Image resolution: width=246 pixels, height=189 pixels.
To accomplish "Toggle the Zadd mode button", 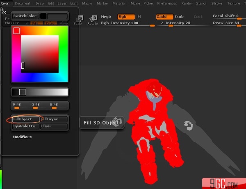I will [164, 17].
